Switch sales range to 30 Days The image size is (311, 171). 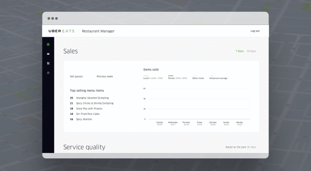click(251, 51)
